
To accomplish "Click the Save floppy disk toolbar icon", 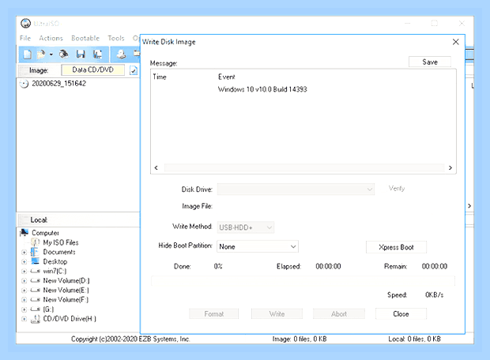I will [81, 54].
